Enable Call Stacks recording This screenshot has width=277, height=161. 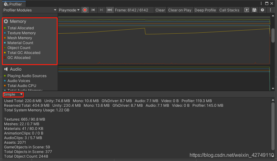(229, 10)
